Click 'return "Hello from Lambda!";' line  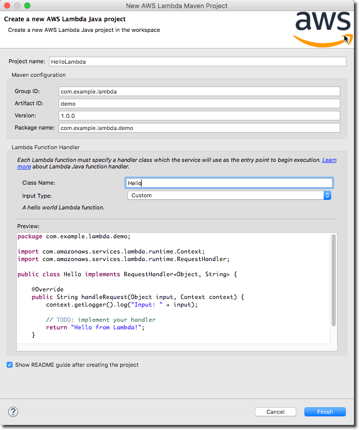pyautogui.click(x=95, y=327)
